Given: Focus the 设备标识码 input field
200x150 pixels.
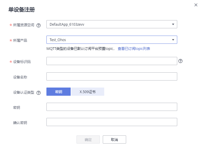Looking at the screenshot, I should click(x=112, y=61).
